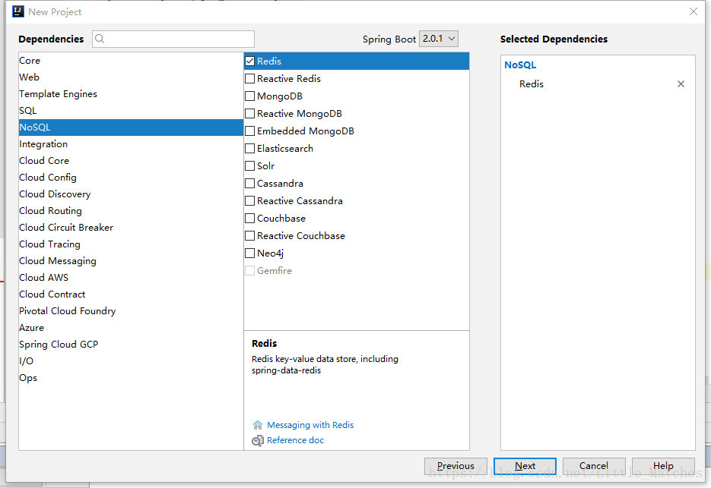
Task: Click the home icon beside Messaging with Redis
Action: [258, 425]
